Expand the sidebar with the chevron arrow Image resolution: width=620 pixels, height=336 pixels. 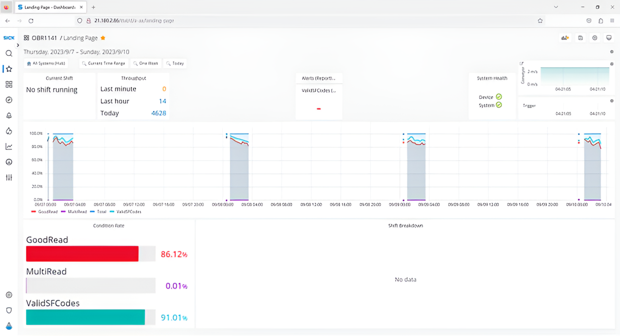click(x=18, y=45)
